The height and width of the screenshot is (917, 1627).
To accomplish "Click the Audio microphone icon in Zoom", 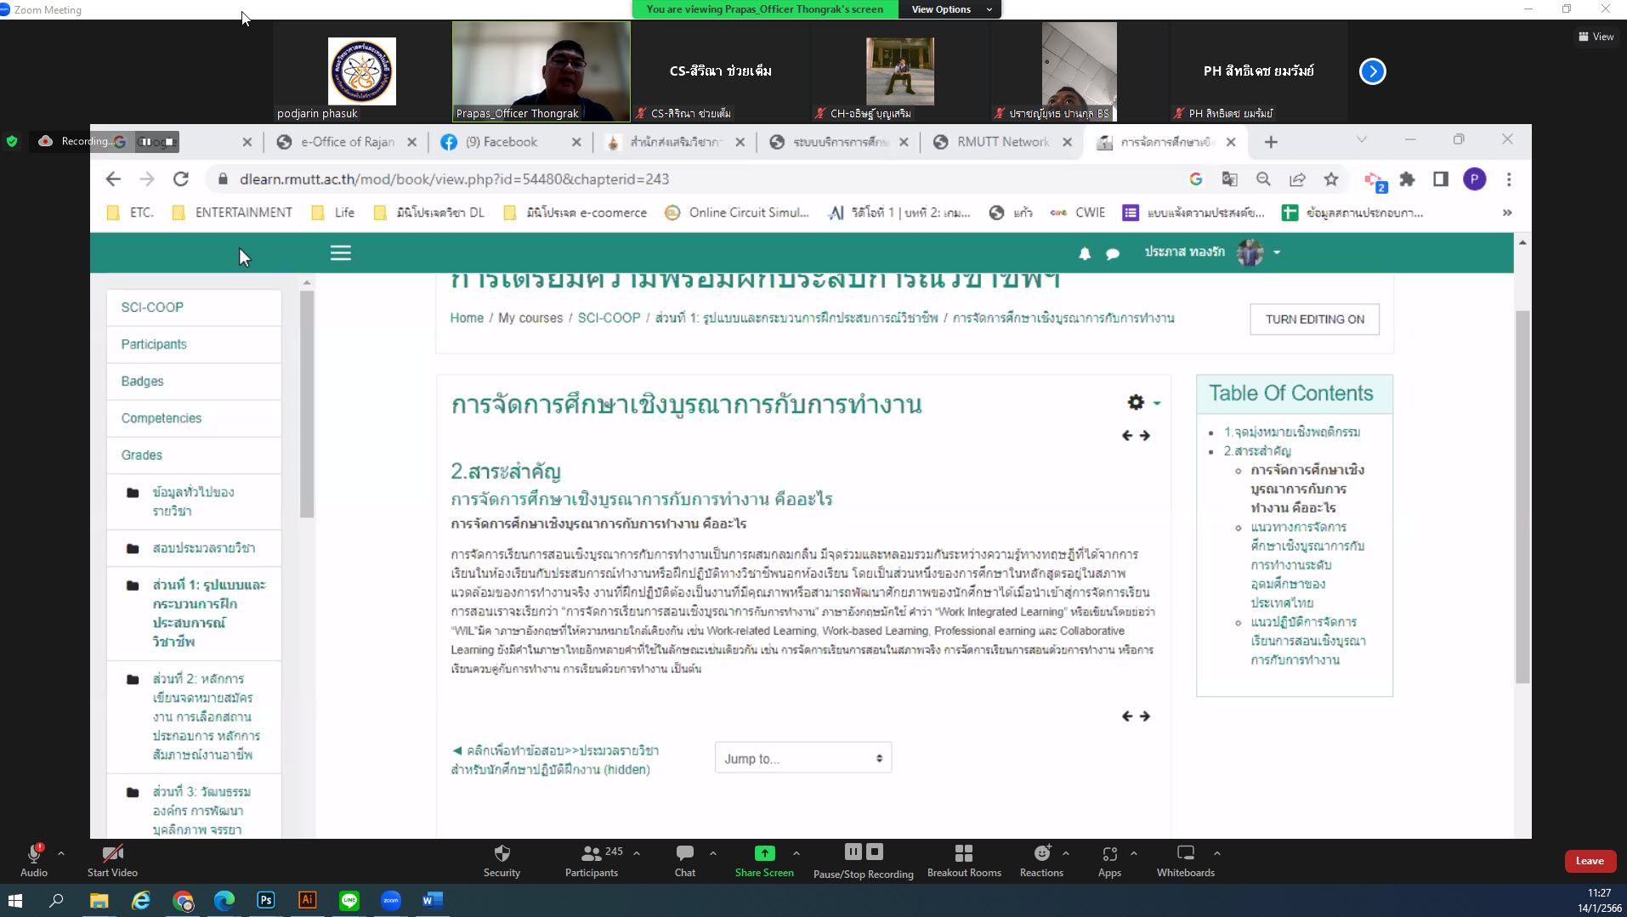I will [x=34, y=853].
